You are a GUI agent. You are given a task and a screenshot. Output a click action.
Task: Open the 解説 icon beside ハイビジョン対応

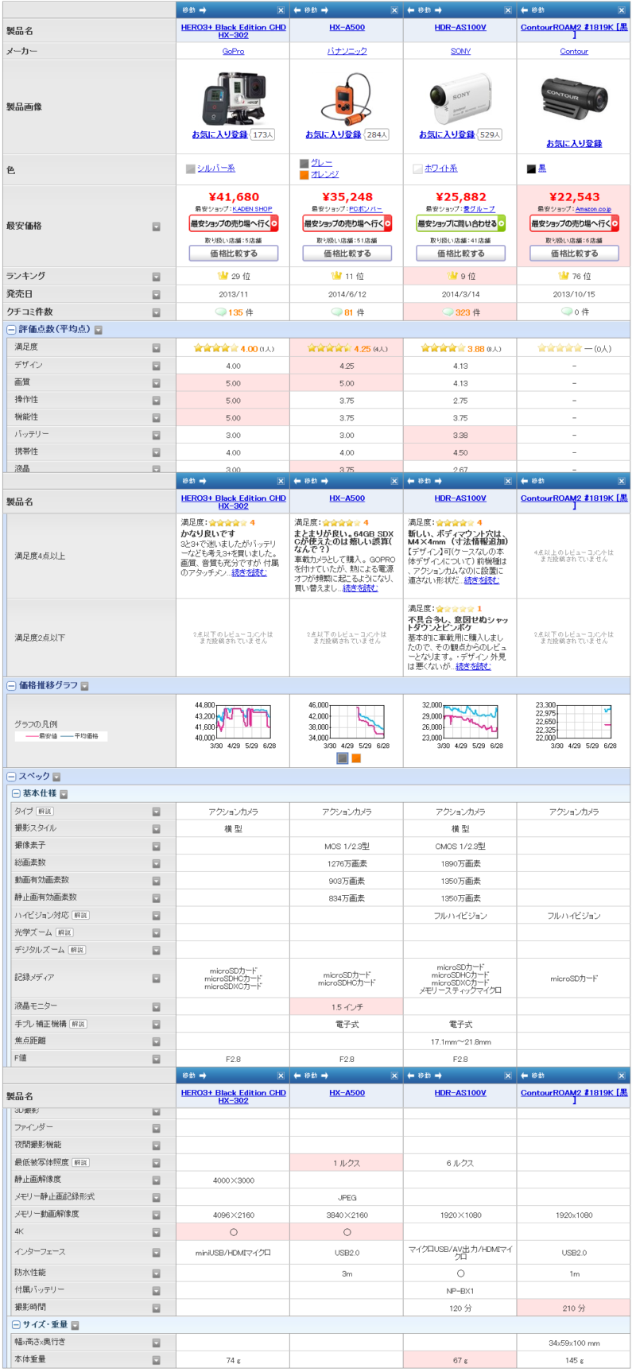(x=81, y=915)
